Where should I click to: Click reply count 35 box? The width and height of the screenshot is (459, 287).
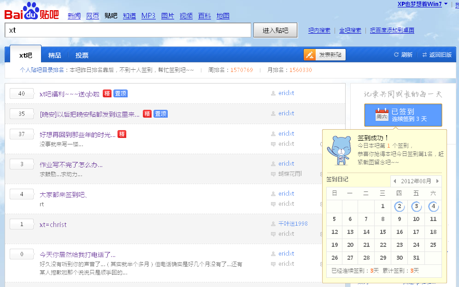point(21,114)
